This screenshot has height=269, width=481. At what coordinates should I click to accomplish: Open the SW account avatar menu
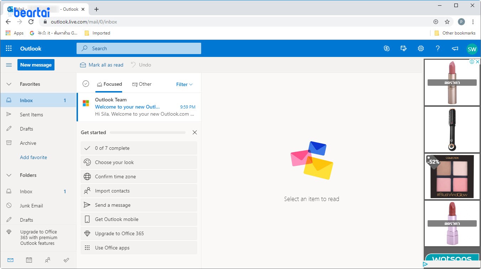coord(472,49)
